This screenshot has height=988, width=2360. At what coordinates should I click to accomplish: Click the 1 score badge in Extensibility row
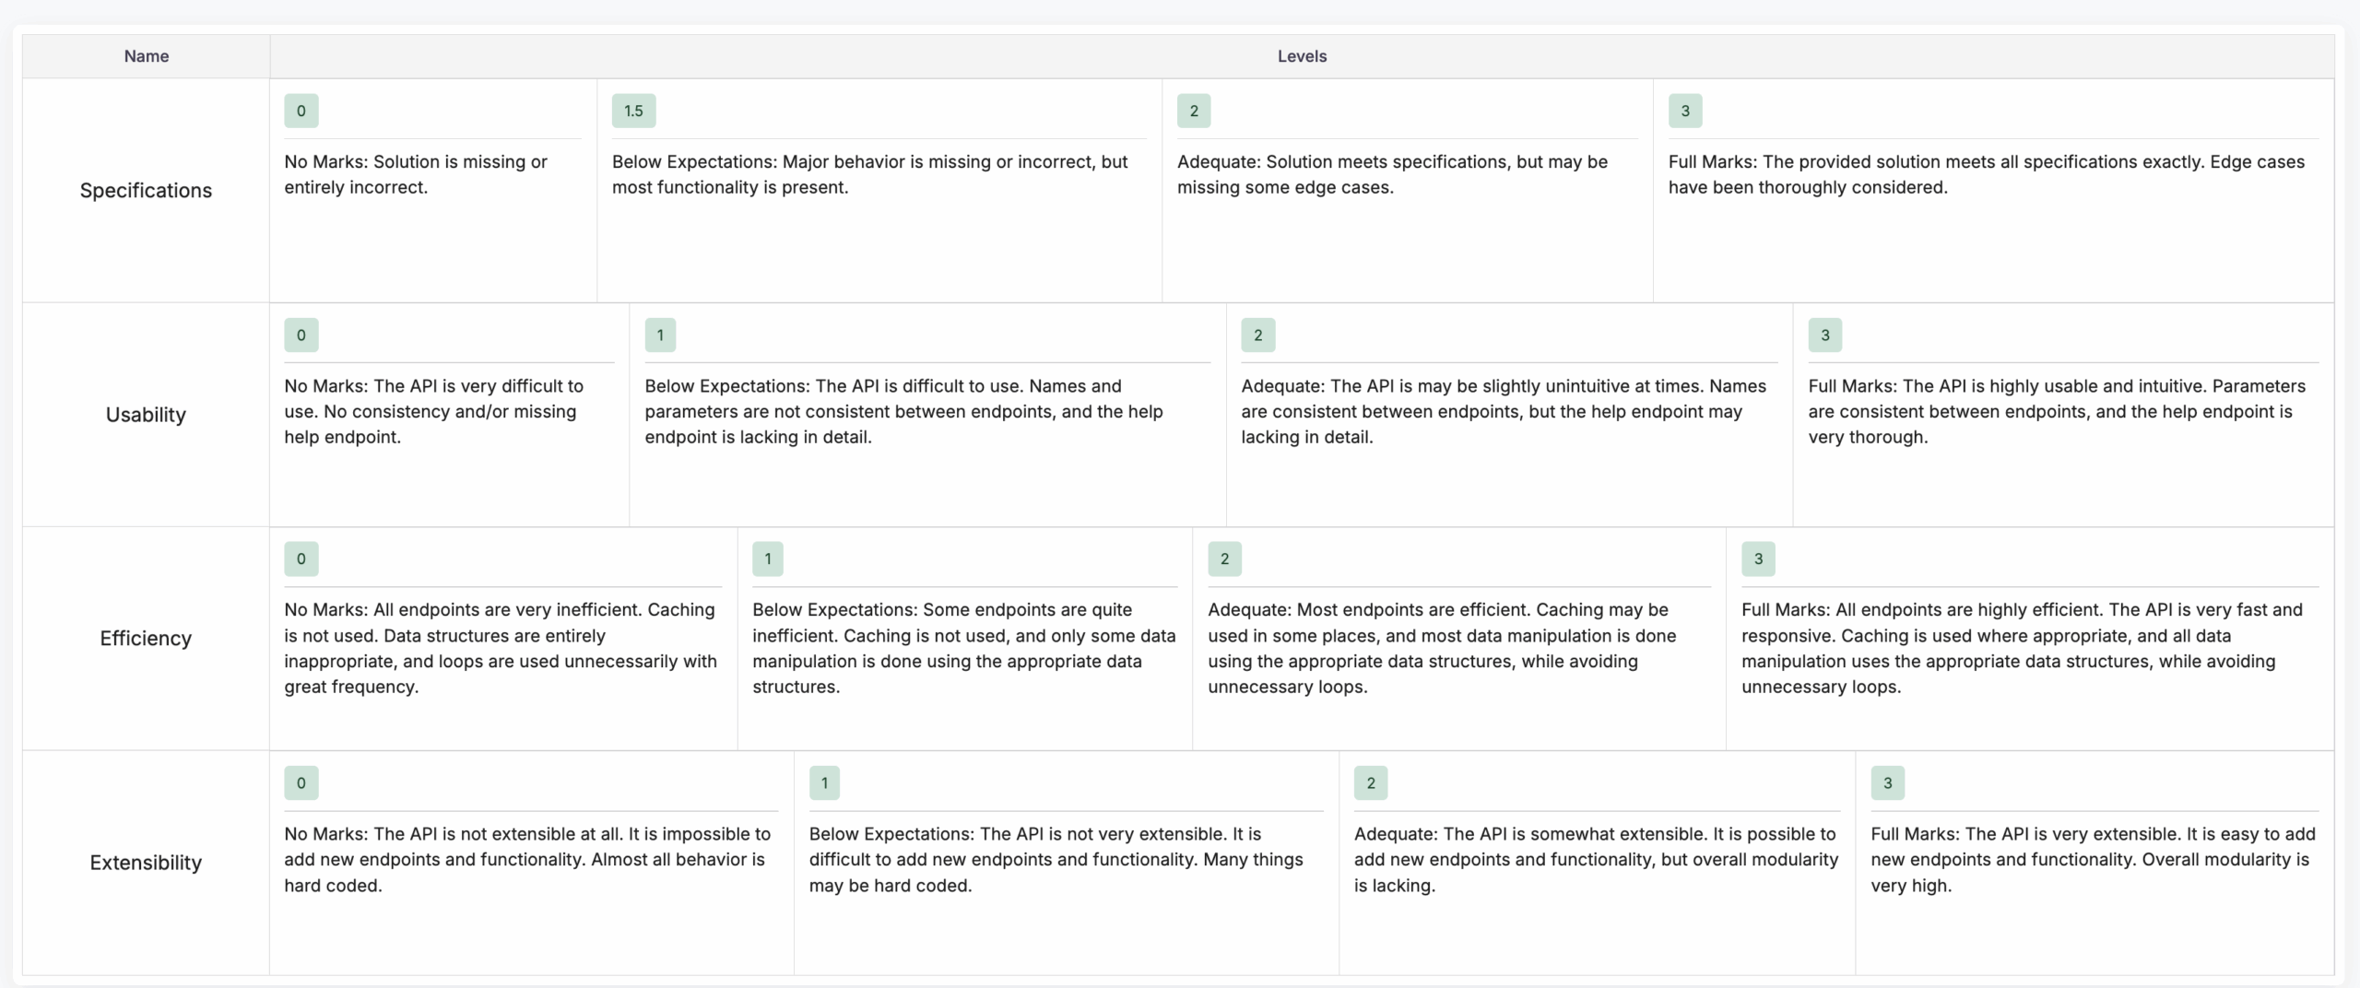(x=824, y=783)
